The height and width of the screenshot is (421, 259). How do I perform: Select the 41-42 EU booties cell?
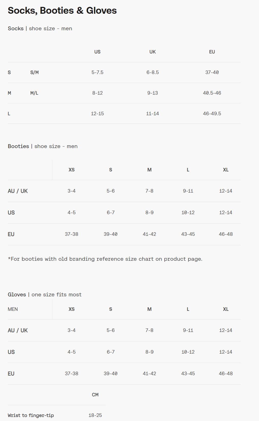point(149,234)
